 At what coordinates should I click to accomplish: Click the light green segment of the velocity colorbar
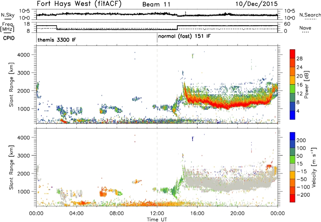[x=293, y=159]
